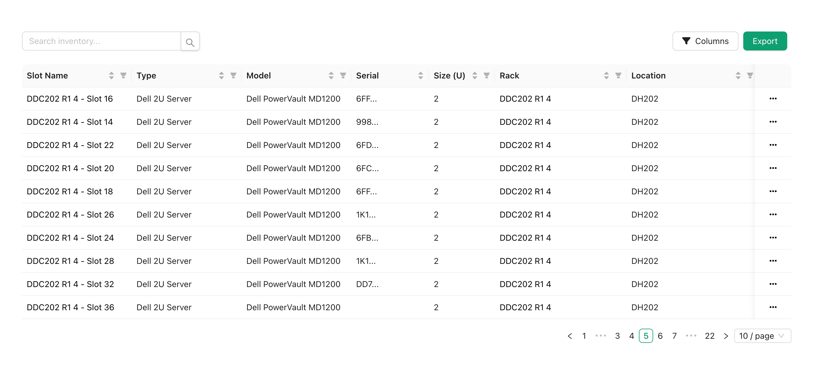Click filter icon in Size (U) header
The height and width of the screenshot is (375, 814).
tap(487, 75)
